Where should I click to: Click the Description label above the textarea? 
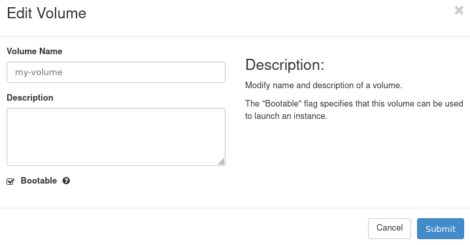[30, 97]
